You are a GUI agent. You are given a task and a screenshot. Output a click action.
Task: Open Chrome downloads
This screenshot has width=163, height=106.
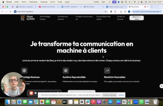(x=121, y=11)
